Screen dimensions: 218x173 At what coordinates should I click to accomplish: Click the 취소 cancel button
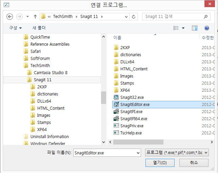[x=194, y=163]
